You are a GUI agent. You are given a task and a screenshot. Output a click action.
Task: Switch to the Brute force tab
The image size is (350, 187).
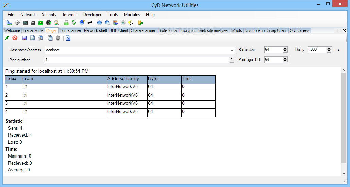pos(168,30)
